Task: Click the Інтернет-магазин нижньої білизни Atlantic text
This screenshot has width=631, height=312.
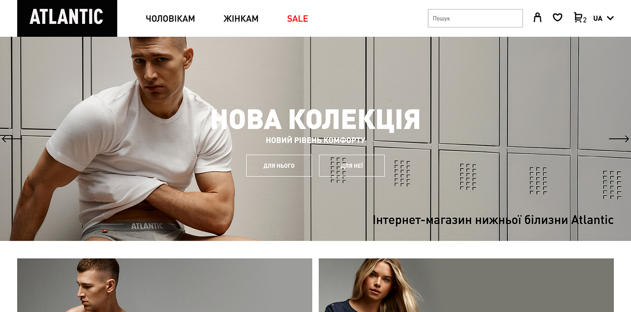Action: pos(493,220)
